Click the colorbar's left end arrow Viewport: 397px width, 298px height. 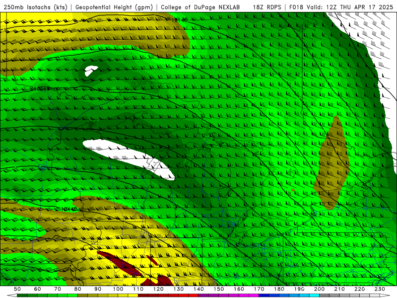tap(12, 296)
